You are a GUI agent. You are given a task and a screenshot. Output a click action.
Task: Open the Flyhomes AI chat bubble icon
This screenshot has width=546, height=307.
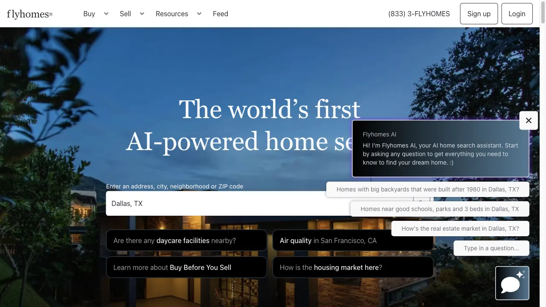[512, 283]
